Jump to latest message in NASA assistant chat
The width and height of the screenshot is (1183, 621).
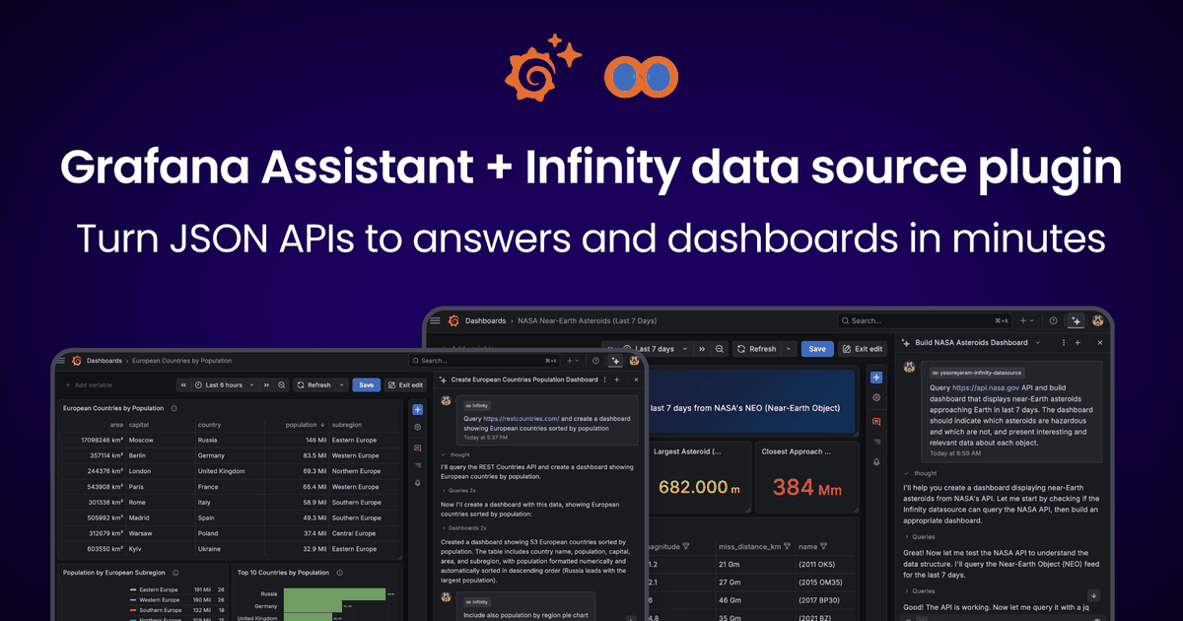pos(1093,594)
